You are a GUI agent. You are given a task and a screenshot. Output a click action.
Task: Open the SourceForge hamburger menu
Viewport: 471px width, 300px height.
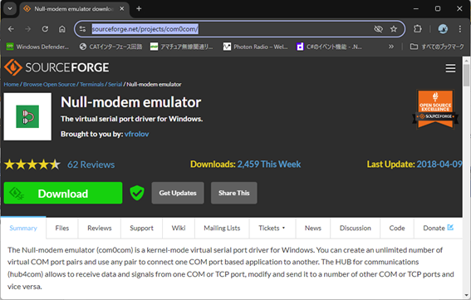450,68
